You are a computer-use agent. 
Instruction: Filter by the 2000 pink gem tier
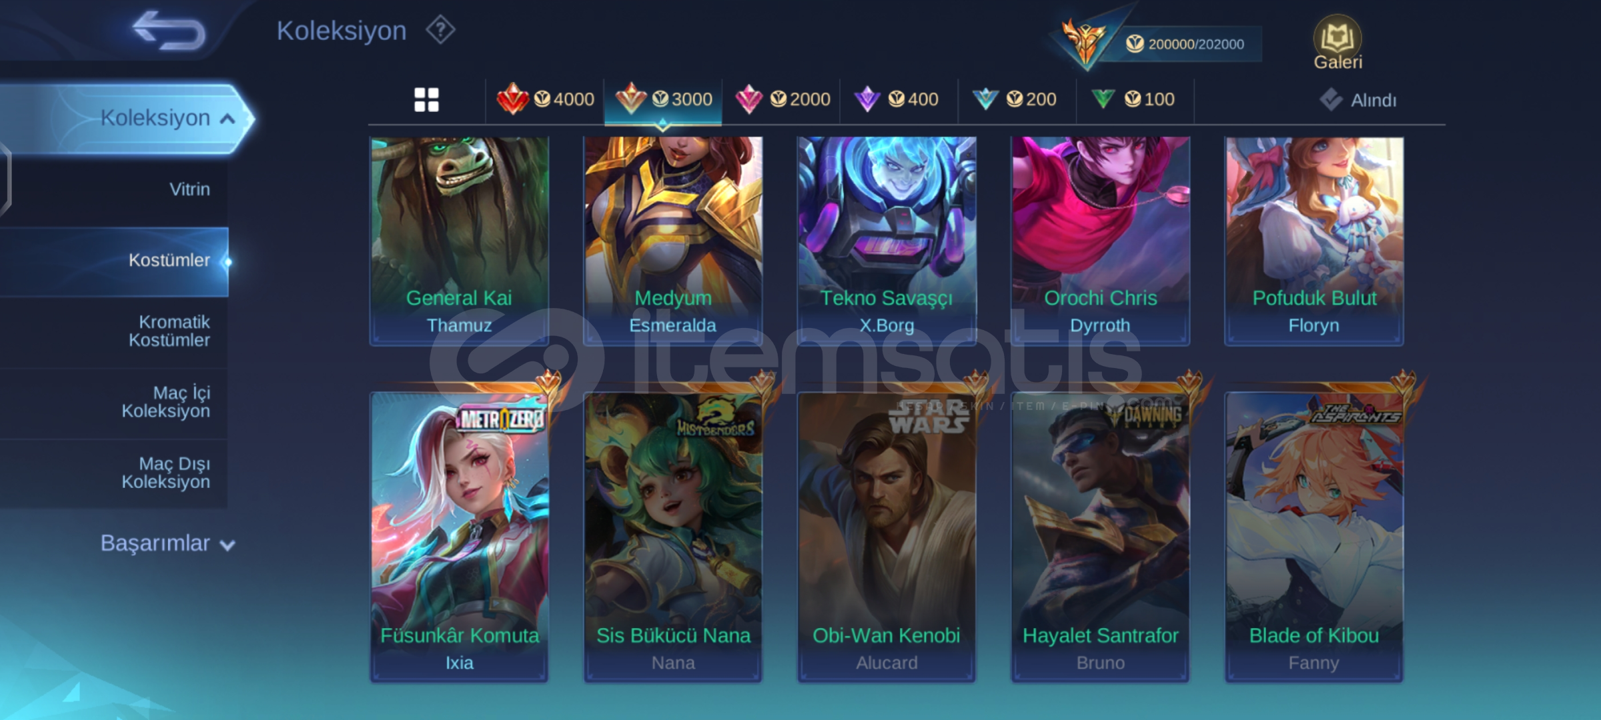point(782,100)
